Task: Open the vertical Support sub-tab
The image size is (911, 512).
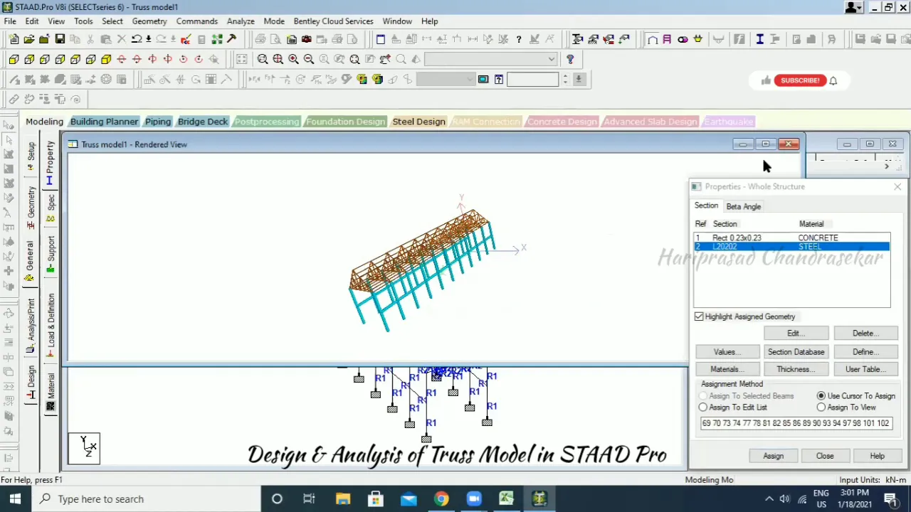Action: pyautogui.click(x=51, y=255)
